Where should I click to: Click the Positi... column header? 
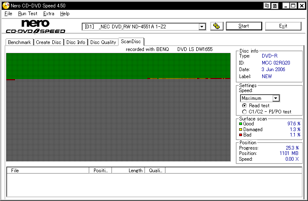(100, 171)
